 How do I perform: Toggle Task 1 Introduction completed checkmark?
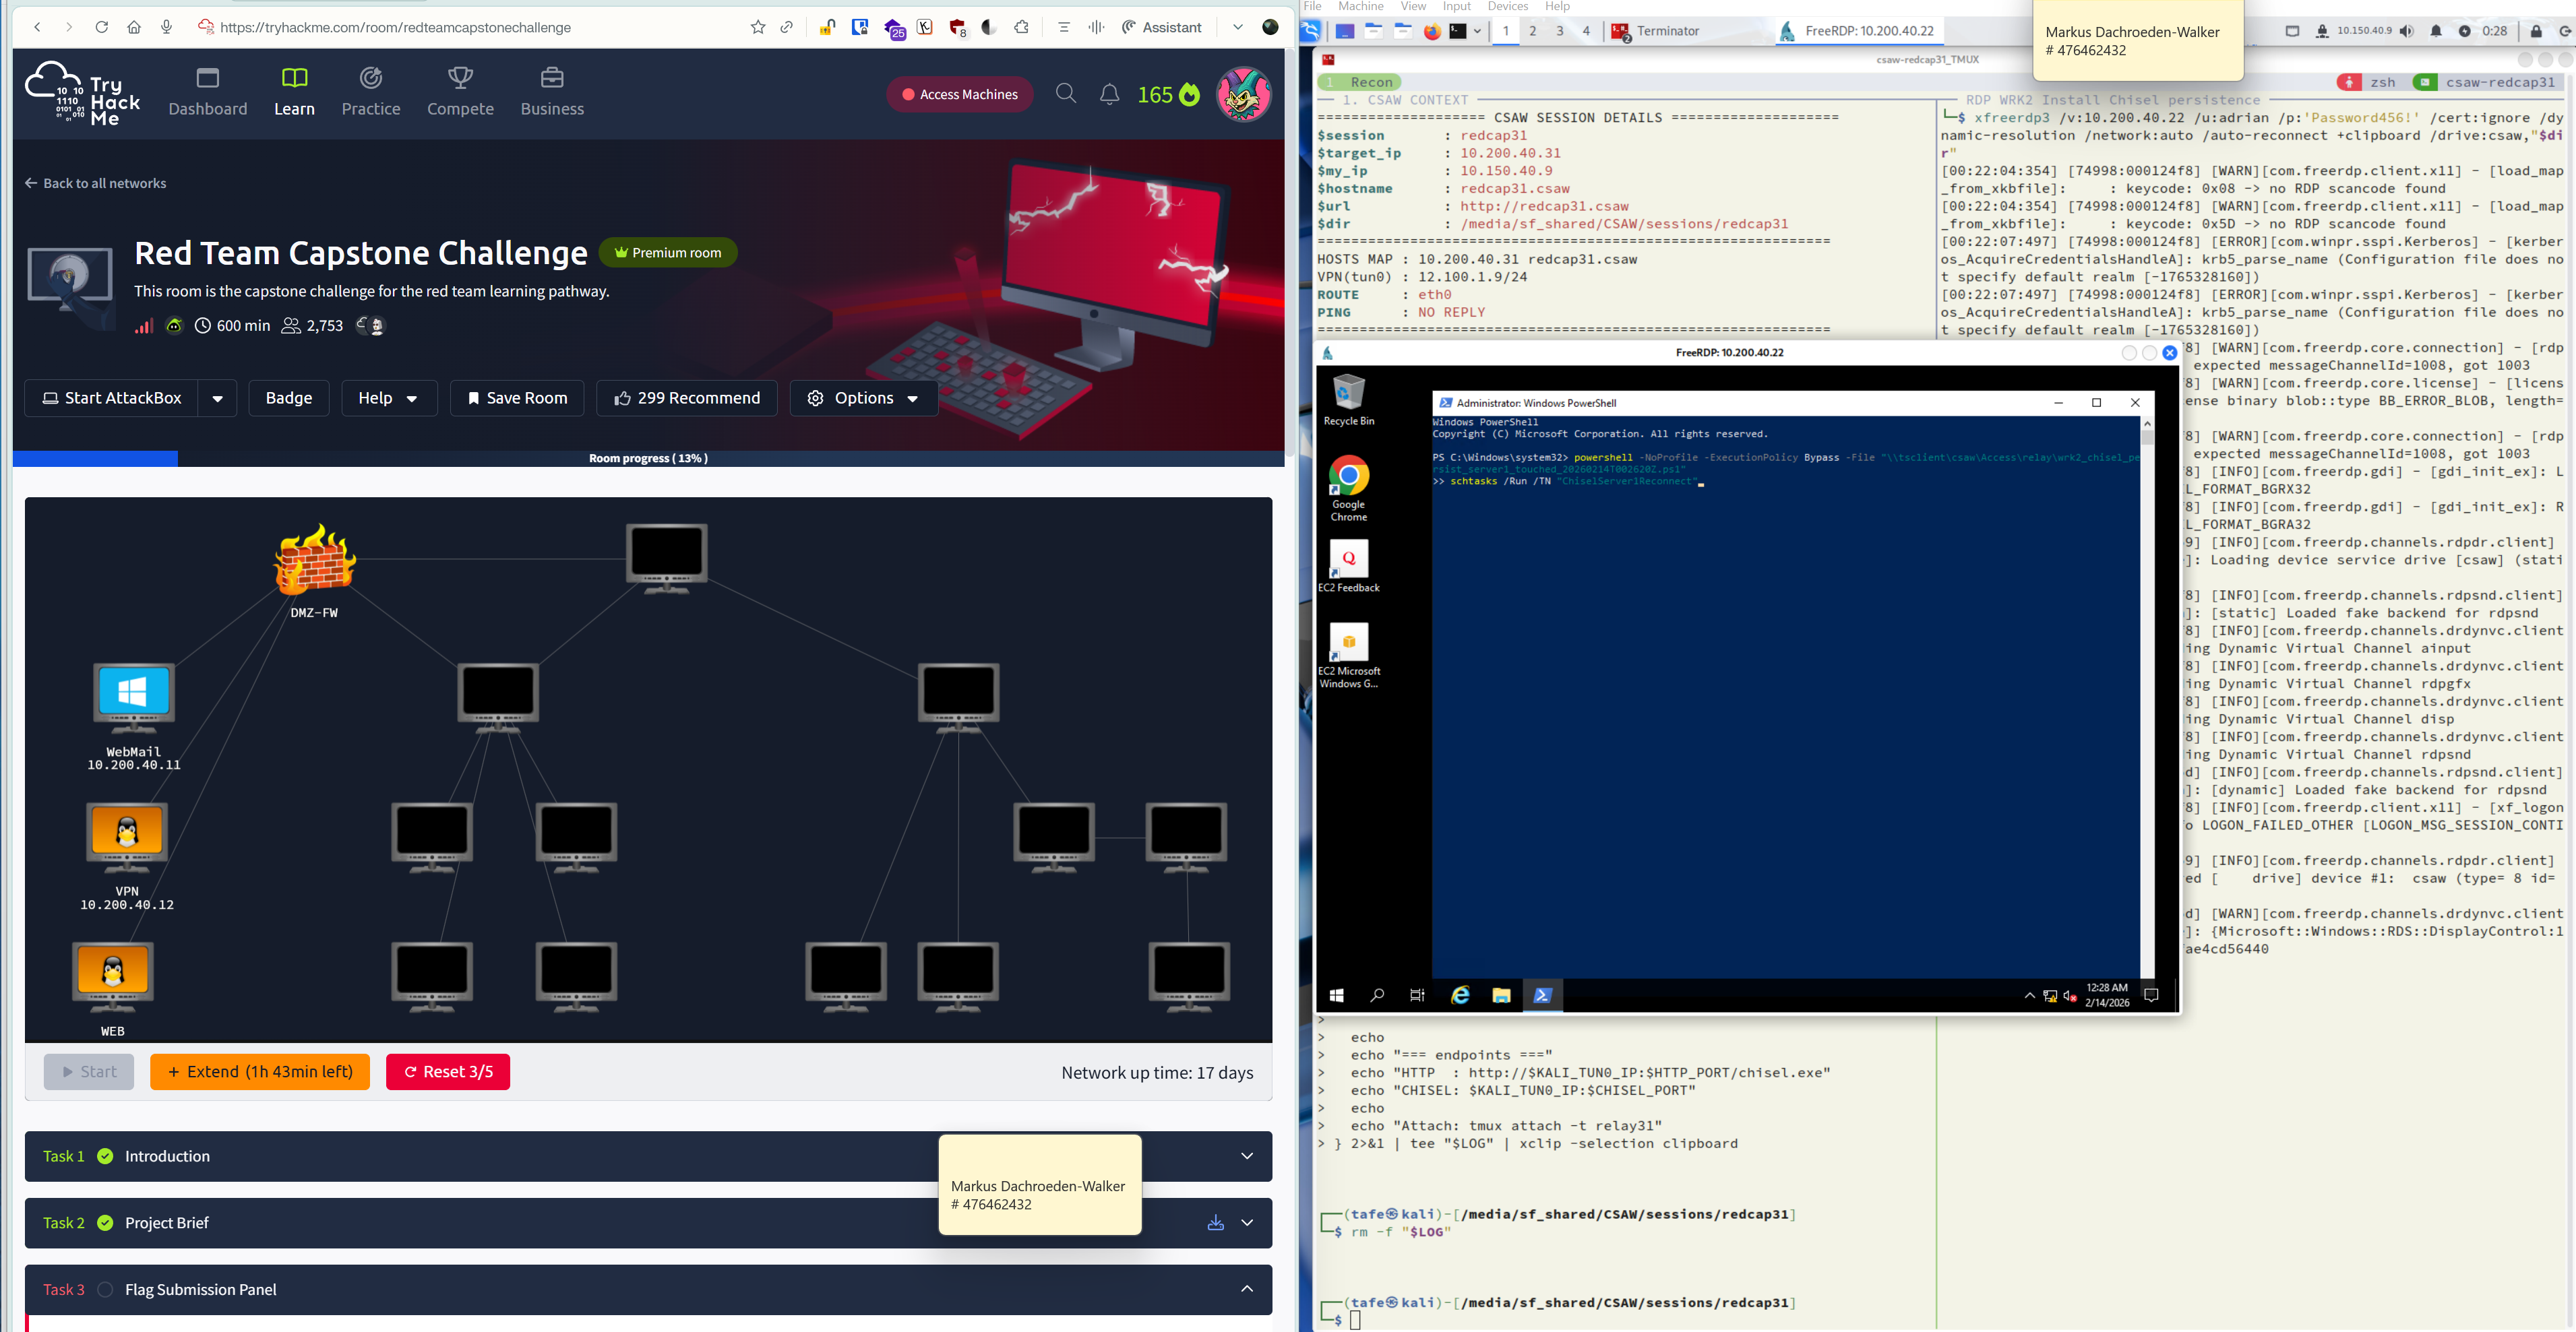105,1156
